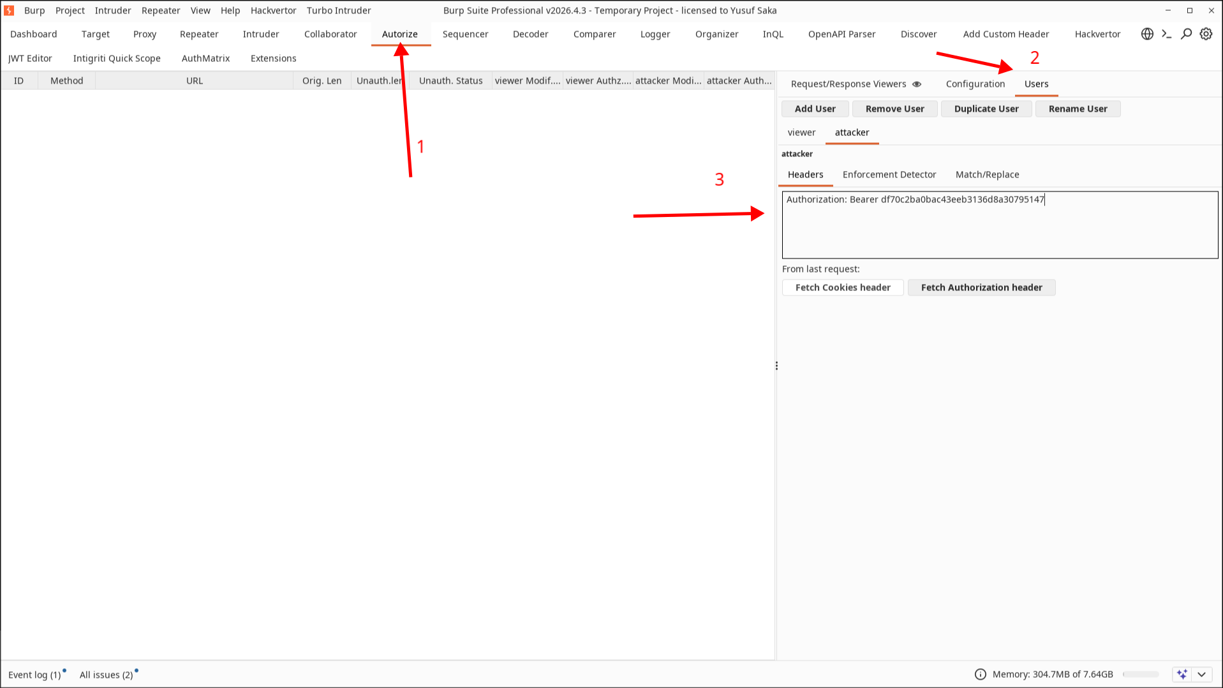Open the Repeater menu in menu bar

[161, 10]
